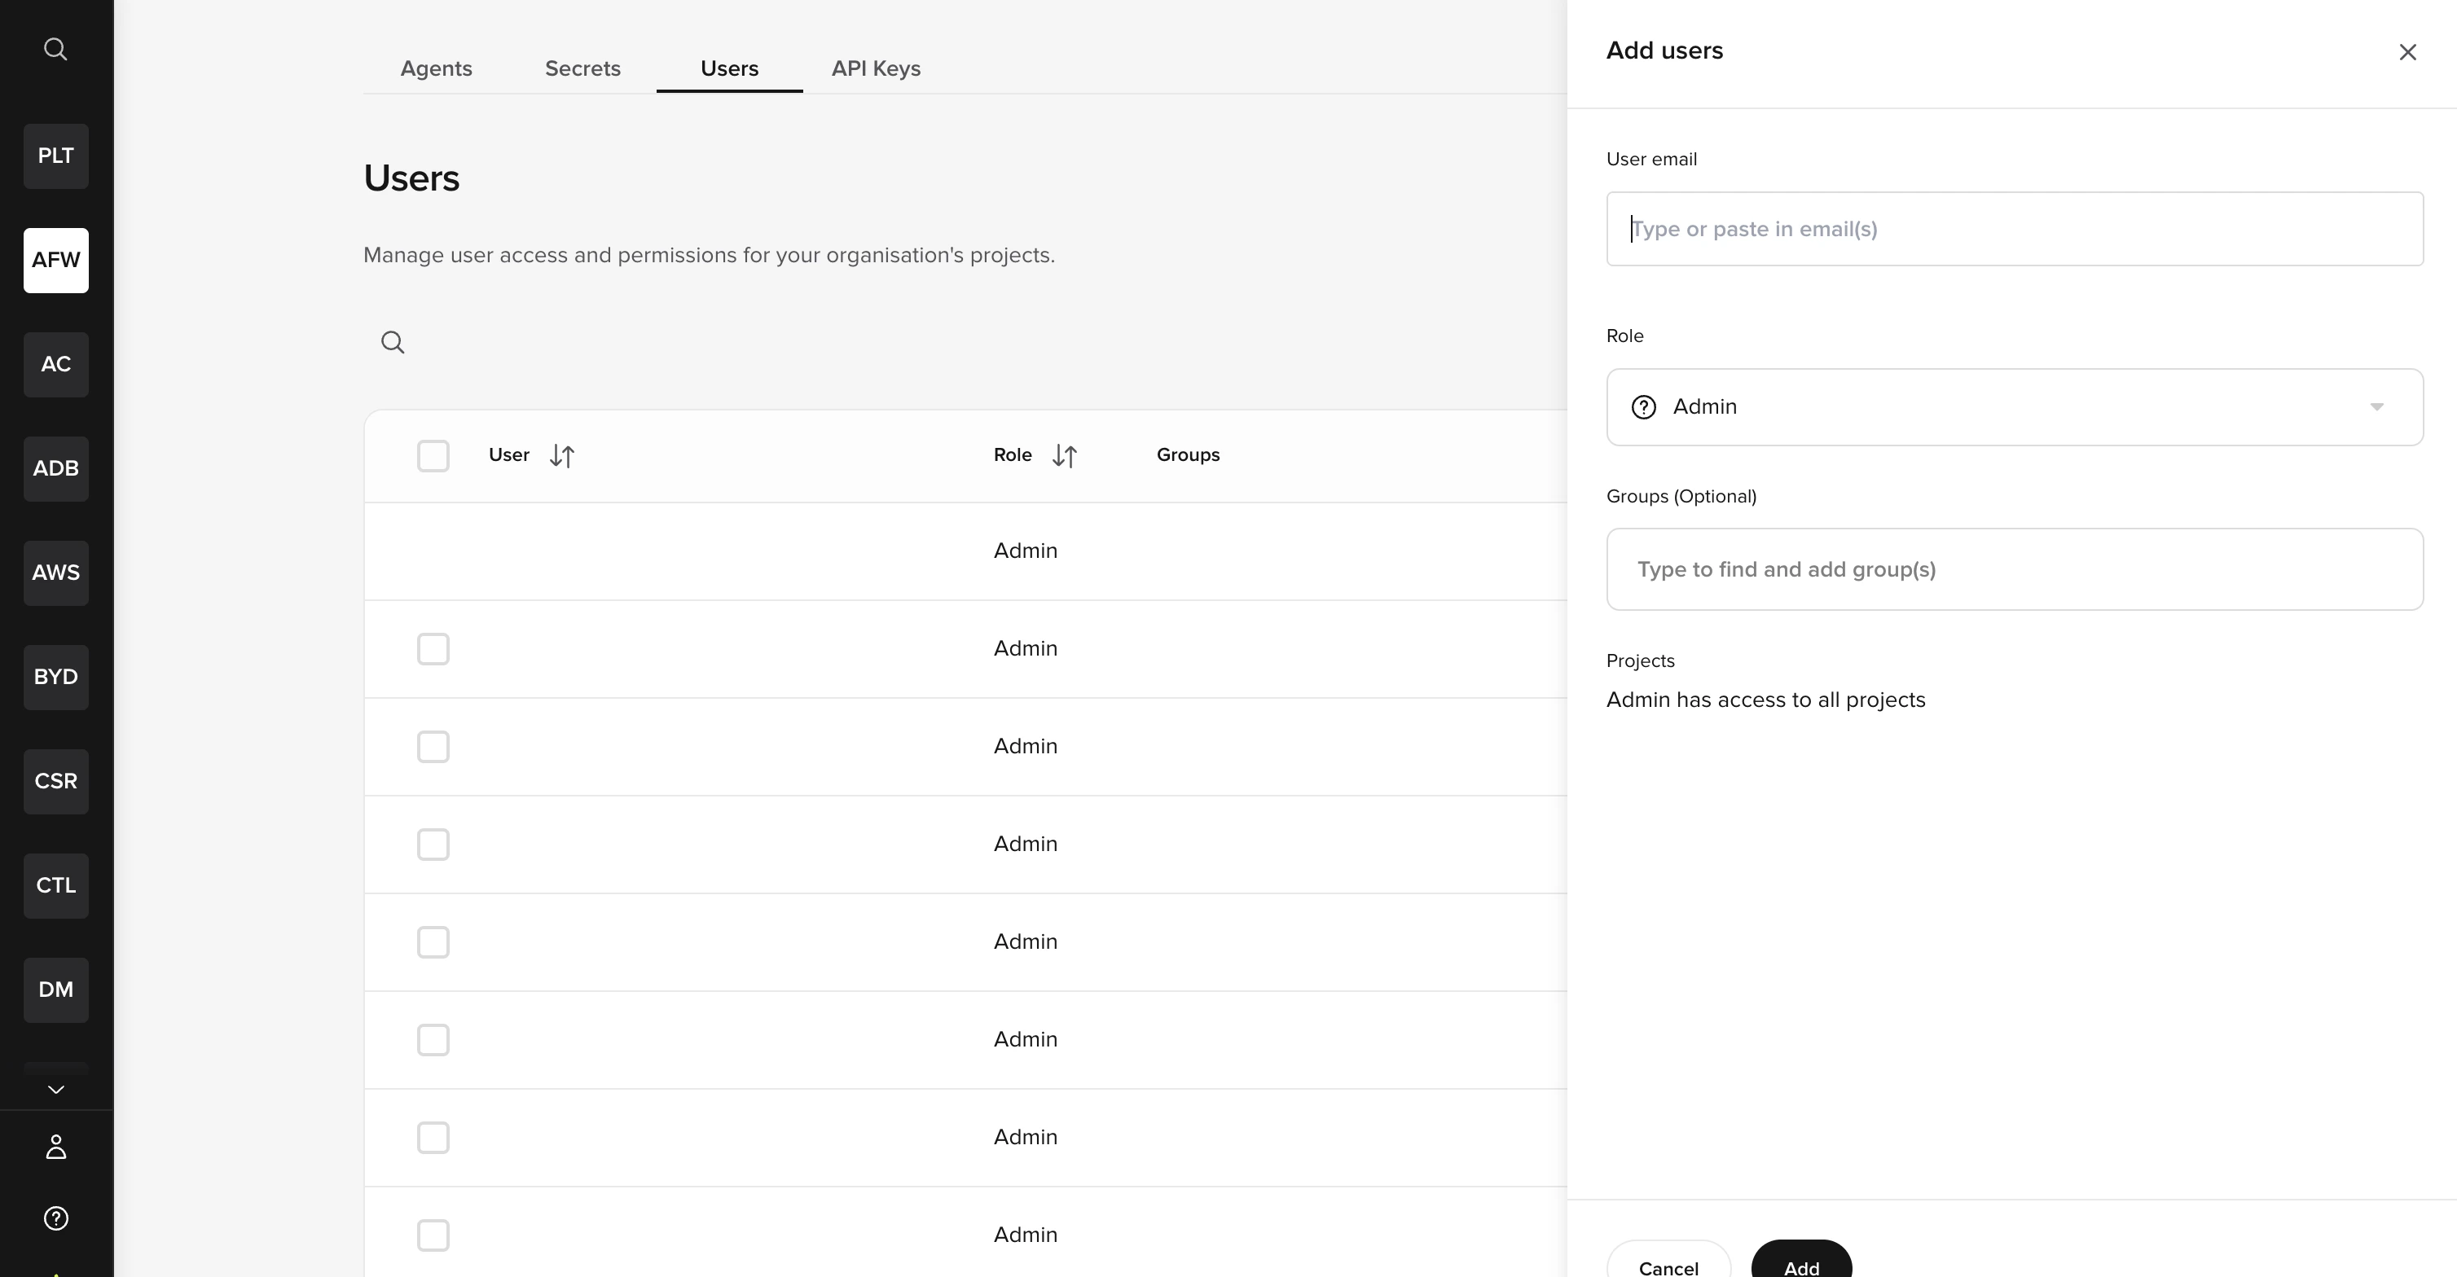Tick the second user row checkbox
Viewport: 2457px width, 1277px height.
pyautogui.click(x=433, y=648)
